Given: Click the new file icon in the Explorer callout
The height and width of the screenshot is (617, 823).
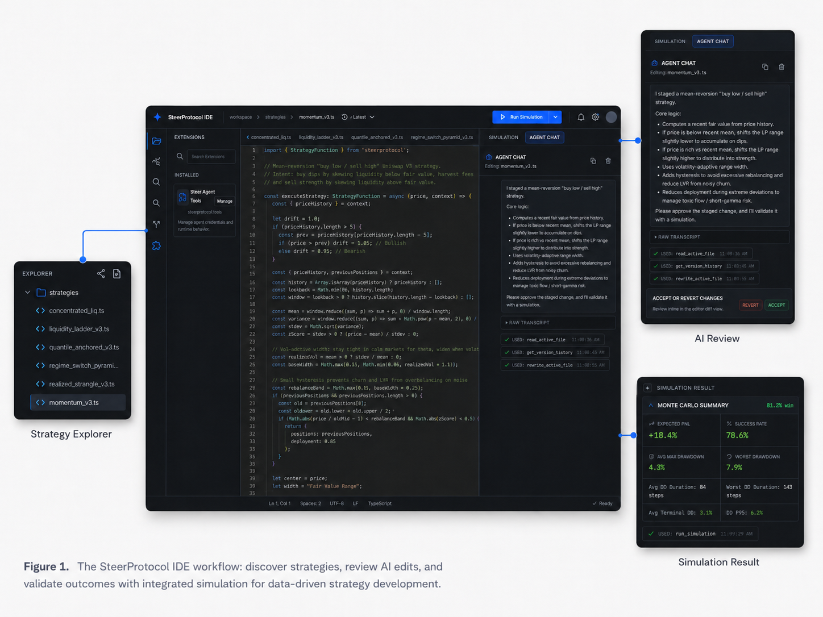Looking at the screenshot, I should (117, 274).
